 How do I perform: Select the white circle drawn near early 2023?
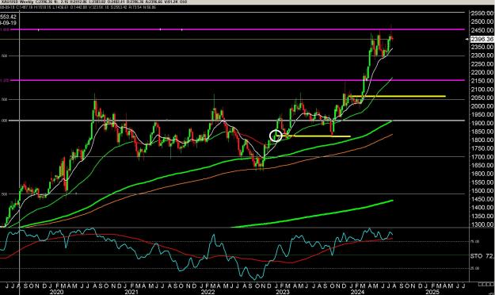click(x=276, y=136)
